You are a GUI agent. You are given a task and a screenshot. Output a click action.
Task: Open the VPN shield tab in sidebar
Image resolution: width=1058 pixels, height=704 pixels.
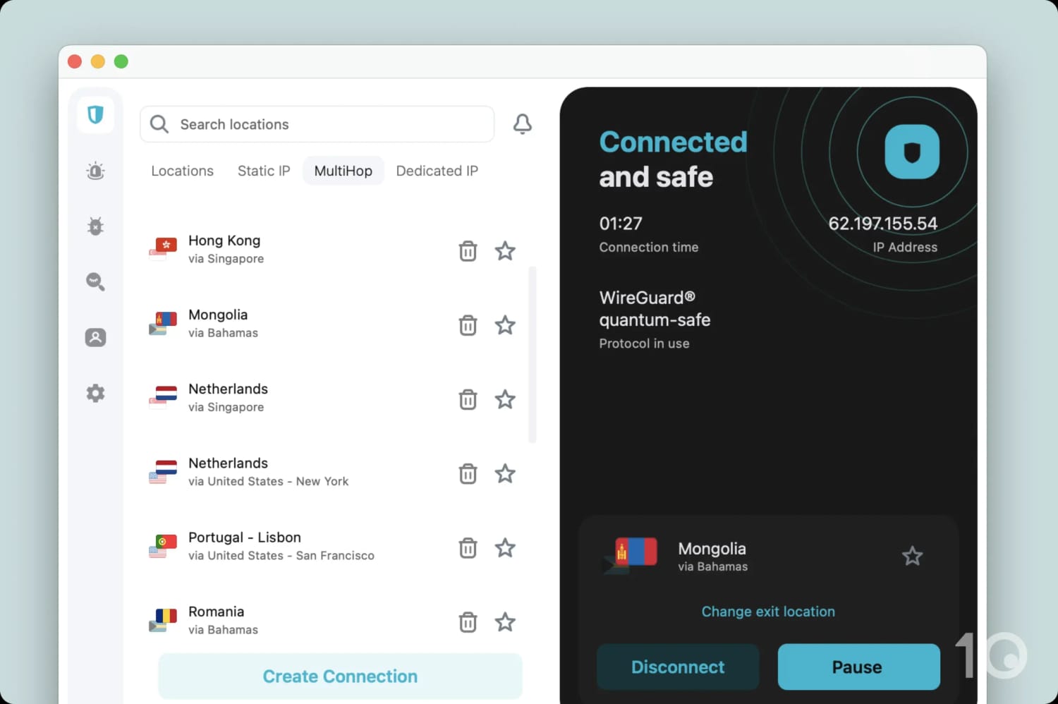point(95,114)
